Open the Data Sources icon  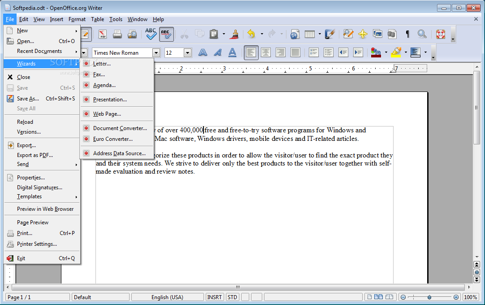click(x=392, y=34)
